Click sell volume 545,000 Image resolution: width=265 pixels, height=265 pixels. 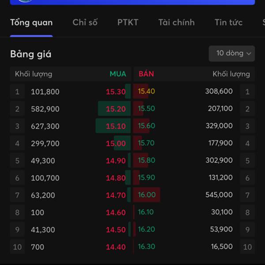tap(219, 195)
